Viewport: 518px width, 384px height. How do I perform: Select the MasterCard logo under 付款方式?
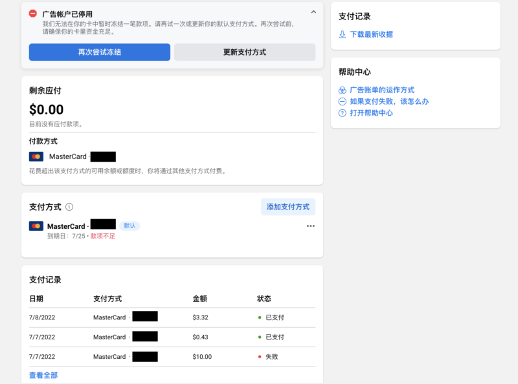(x=36, y=156)
